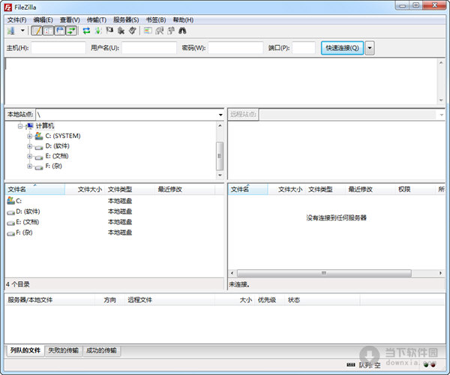Click remote list scroll right arrow
This screenshot has width=450, height=375.
click(440, 273)
